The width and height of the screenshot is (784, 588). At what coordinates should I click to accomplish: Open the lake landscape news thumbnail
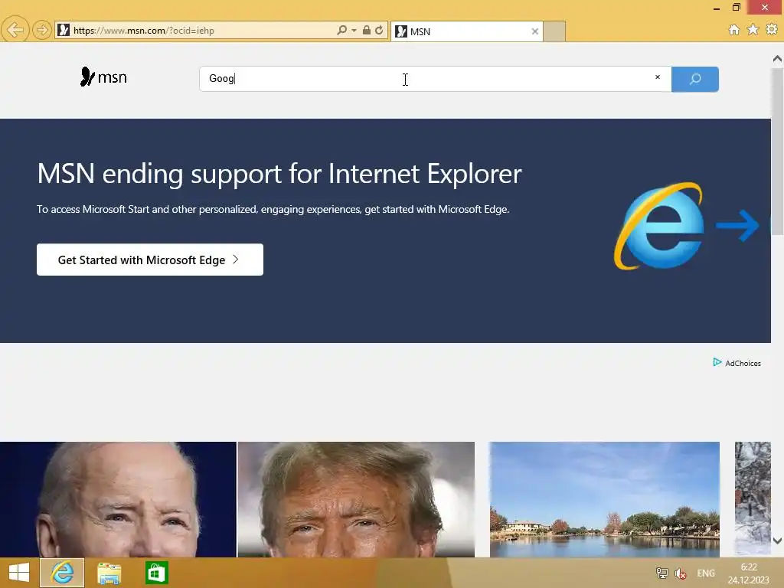point(605,499)
